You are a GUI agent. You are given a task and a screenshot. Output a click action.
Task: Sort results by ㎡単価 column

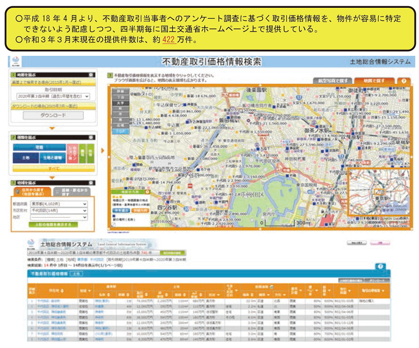tap(201, 295)
